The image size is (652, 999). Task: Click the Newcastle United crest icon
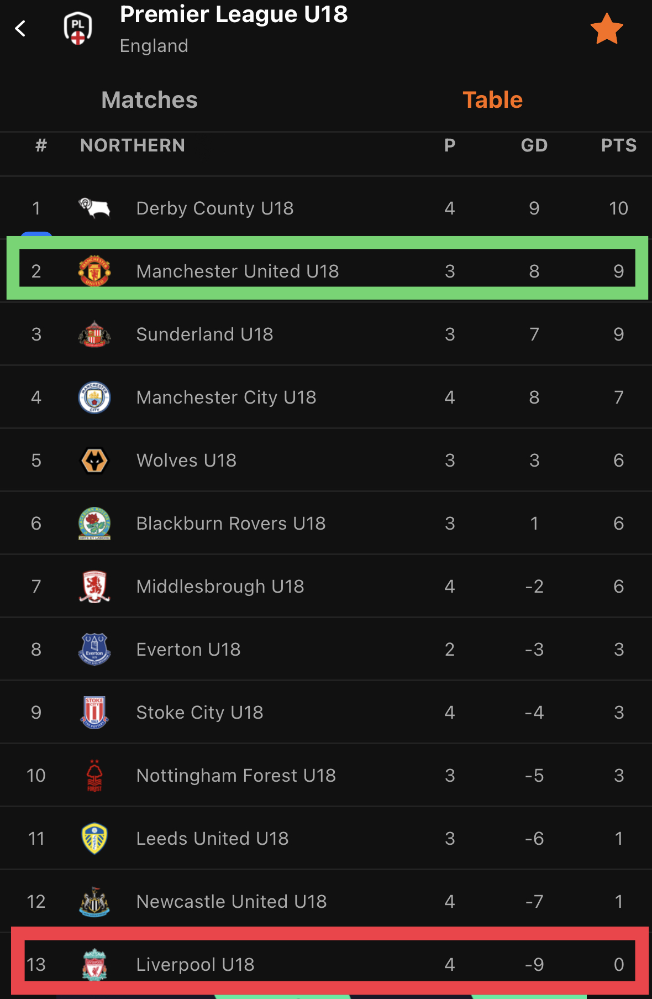coord(94,902)
